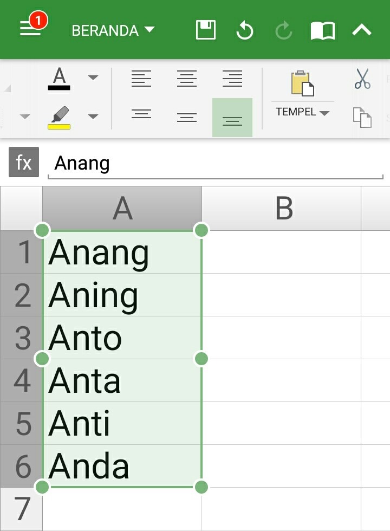Toggle center horizontal text alignment
This screenshot has height=531, width=390.
[187, 79]
